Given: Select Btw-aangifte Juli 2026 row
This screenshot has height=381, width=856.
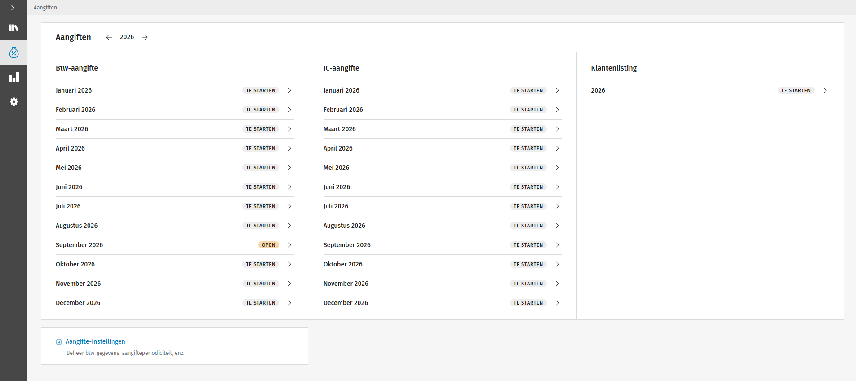Looking at the screenshot, I should click(175, 206).
